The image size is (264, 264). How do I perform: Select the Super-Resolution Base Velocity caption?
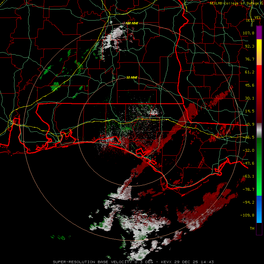click(x=133, y=262)
